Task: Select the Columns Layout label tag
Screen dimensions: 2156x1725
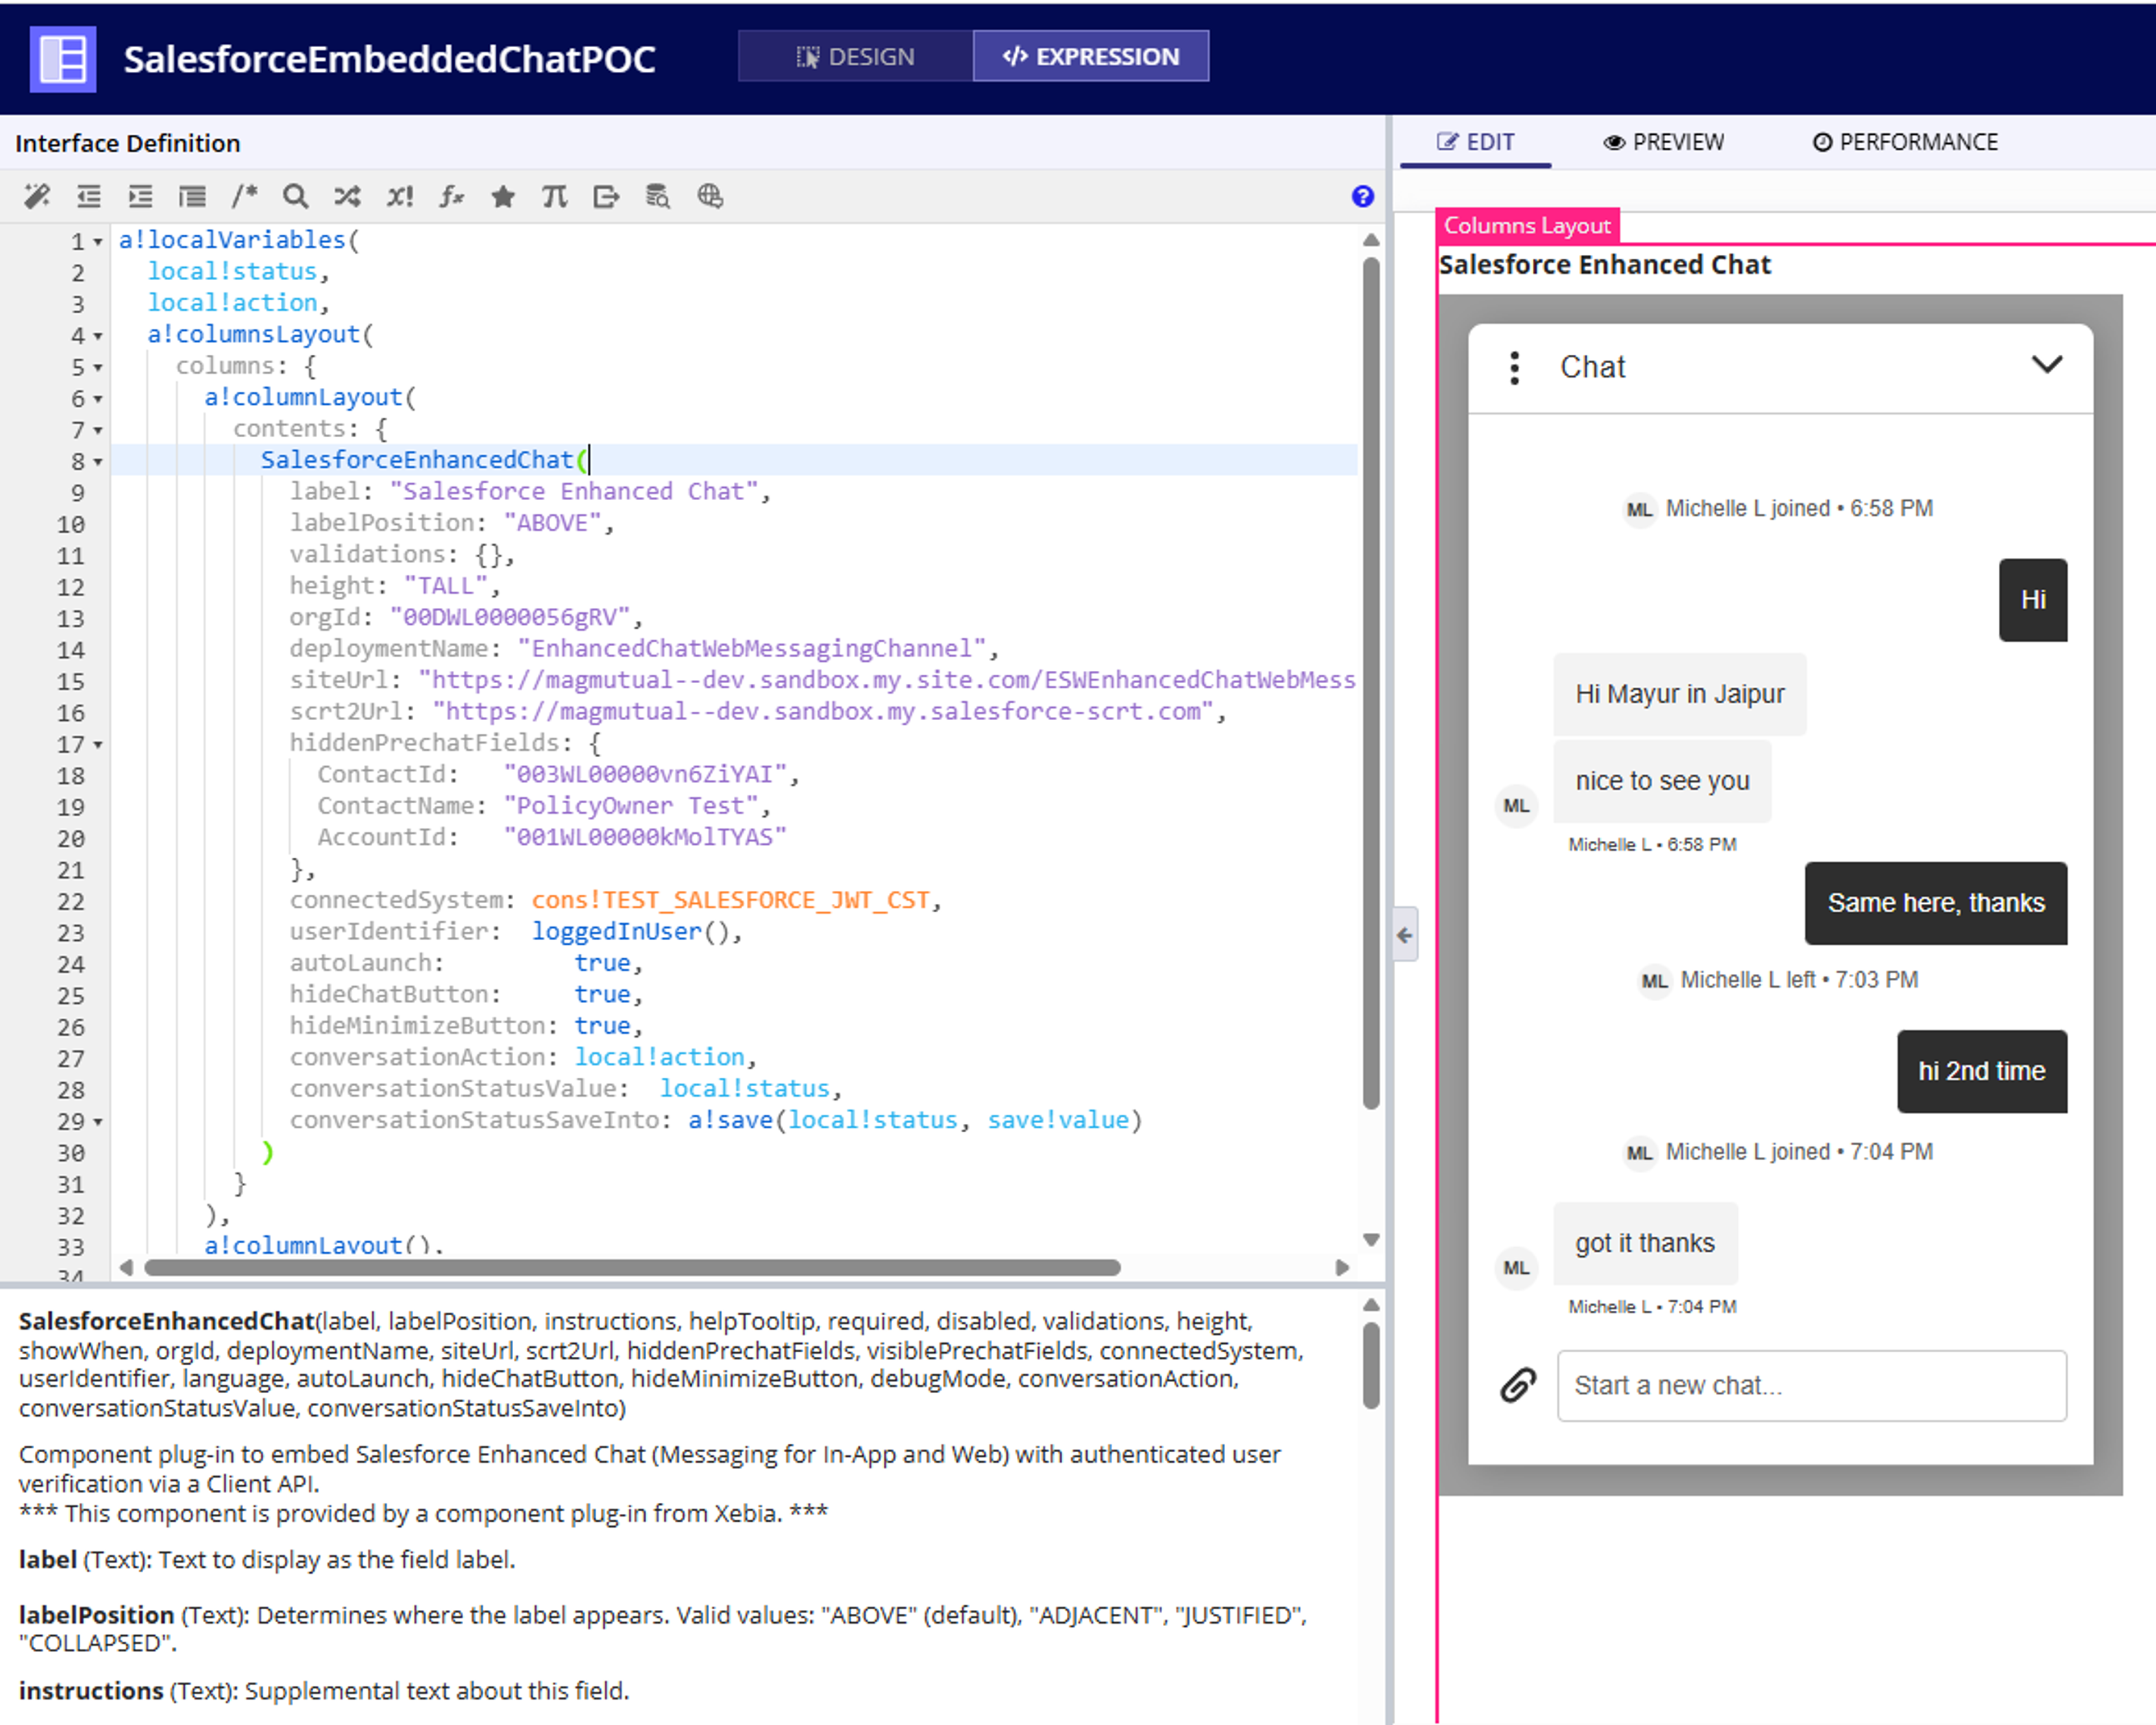Action: [1527, 225]
